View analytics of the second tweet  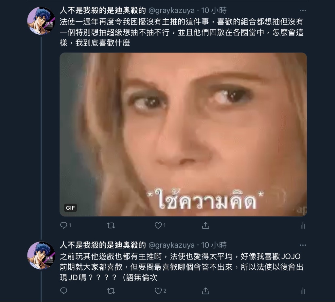[x=303, y=291]
